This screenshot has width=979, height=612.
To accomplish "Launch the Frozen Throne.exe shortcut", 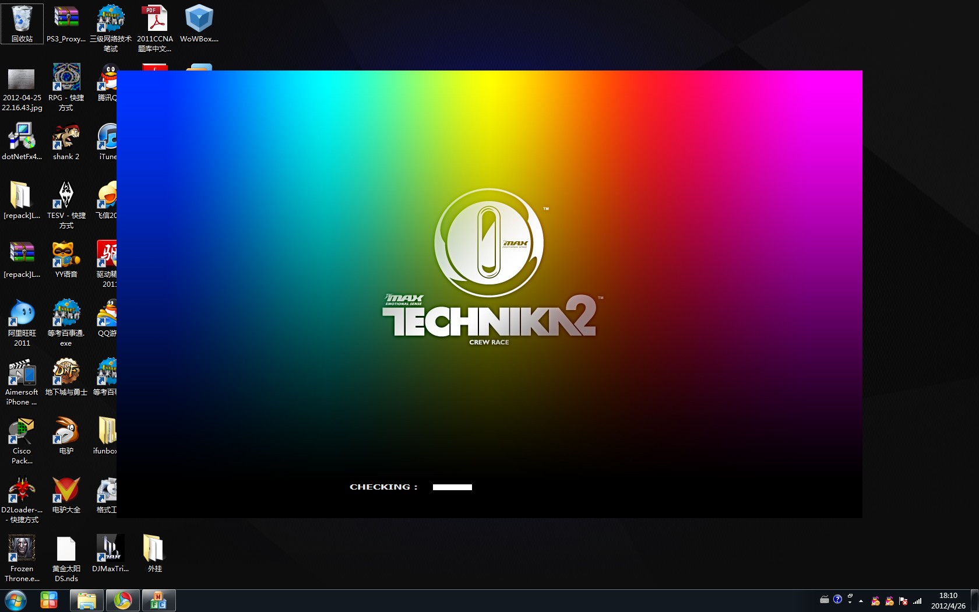I will [22, 558].
